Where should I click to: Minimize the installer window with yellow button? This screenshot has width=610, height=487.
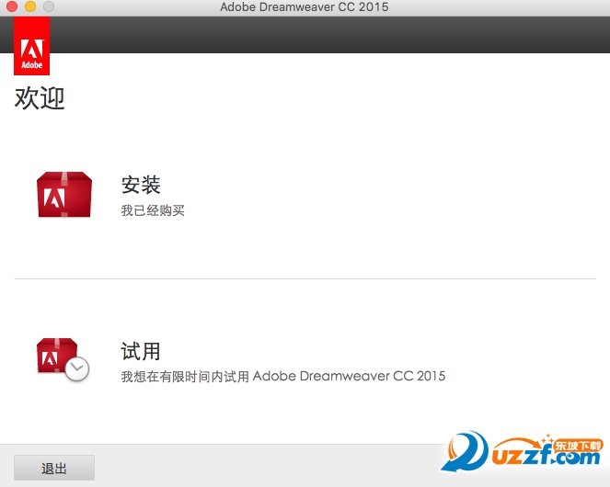tap(30, 6)
